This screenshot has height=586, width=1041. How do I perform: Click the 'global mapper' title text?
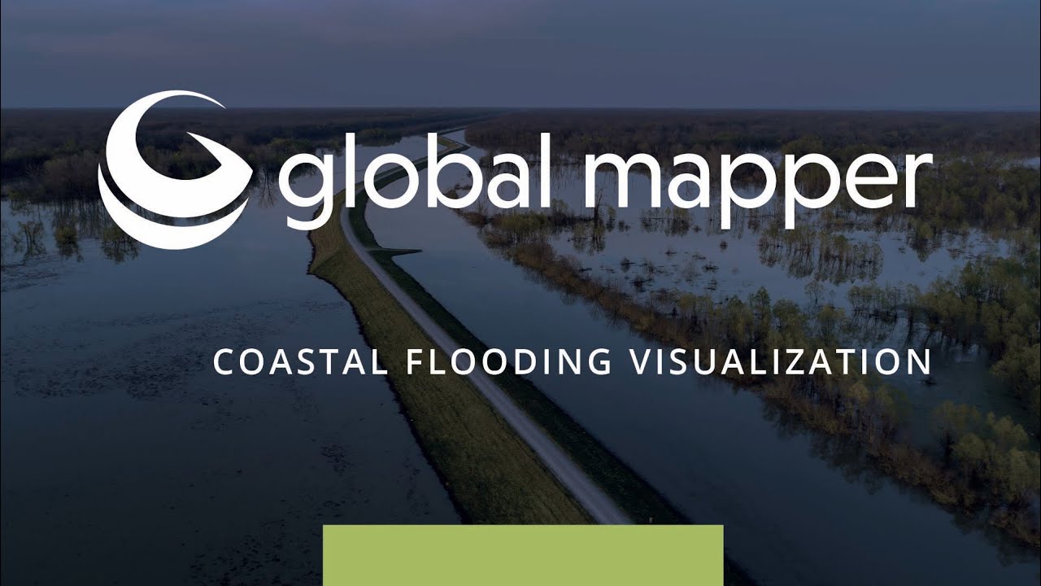[605, 181]
